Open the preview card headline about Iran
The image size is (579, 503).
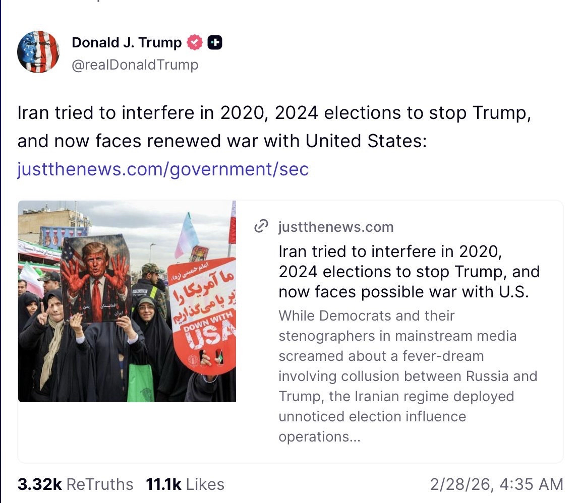(409, 271)
